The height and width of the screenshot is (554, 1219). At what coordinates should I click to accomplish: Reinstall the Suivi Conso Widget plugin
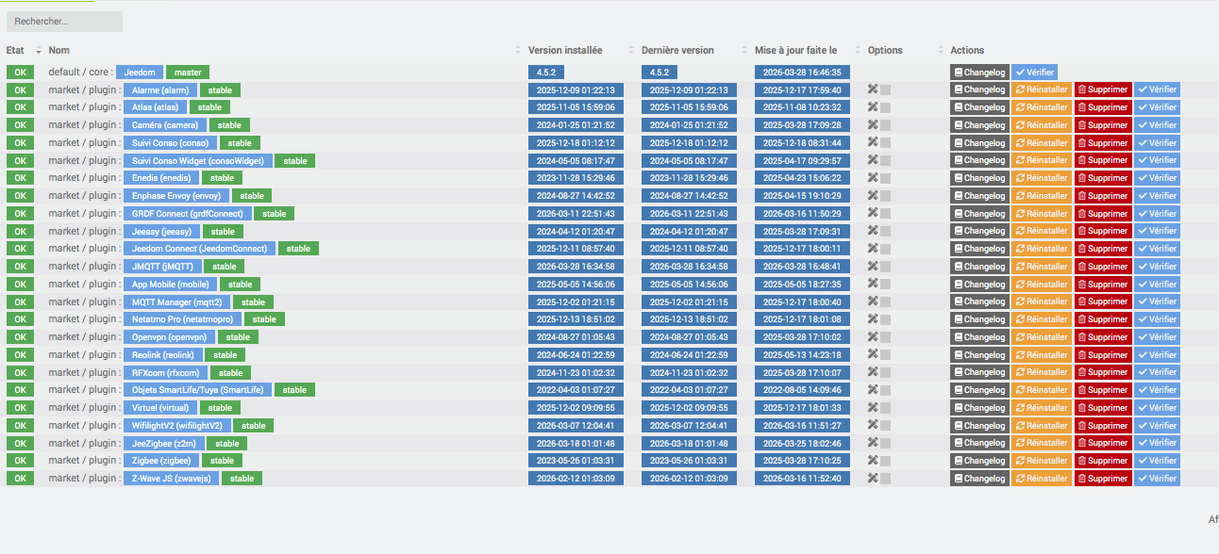point(1042,160)
